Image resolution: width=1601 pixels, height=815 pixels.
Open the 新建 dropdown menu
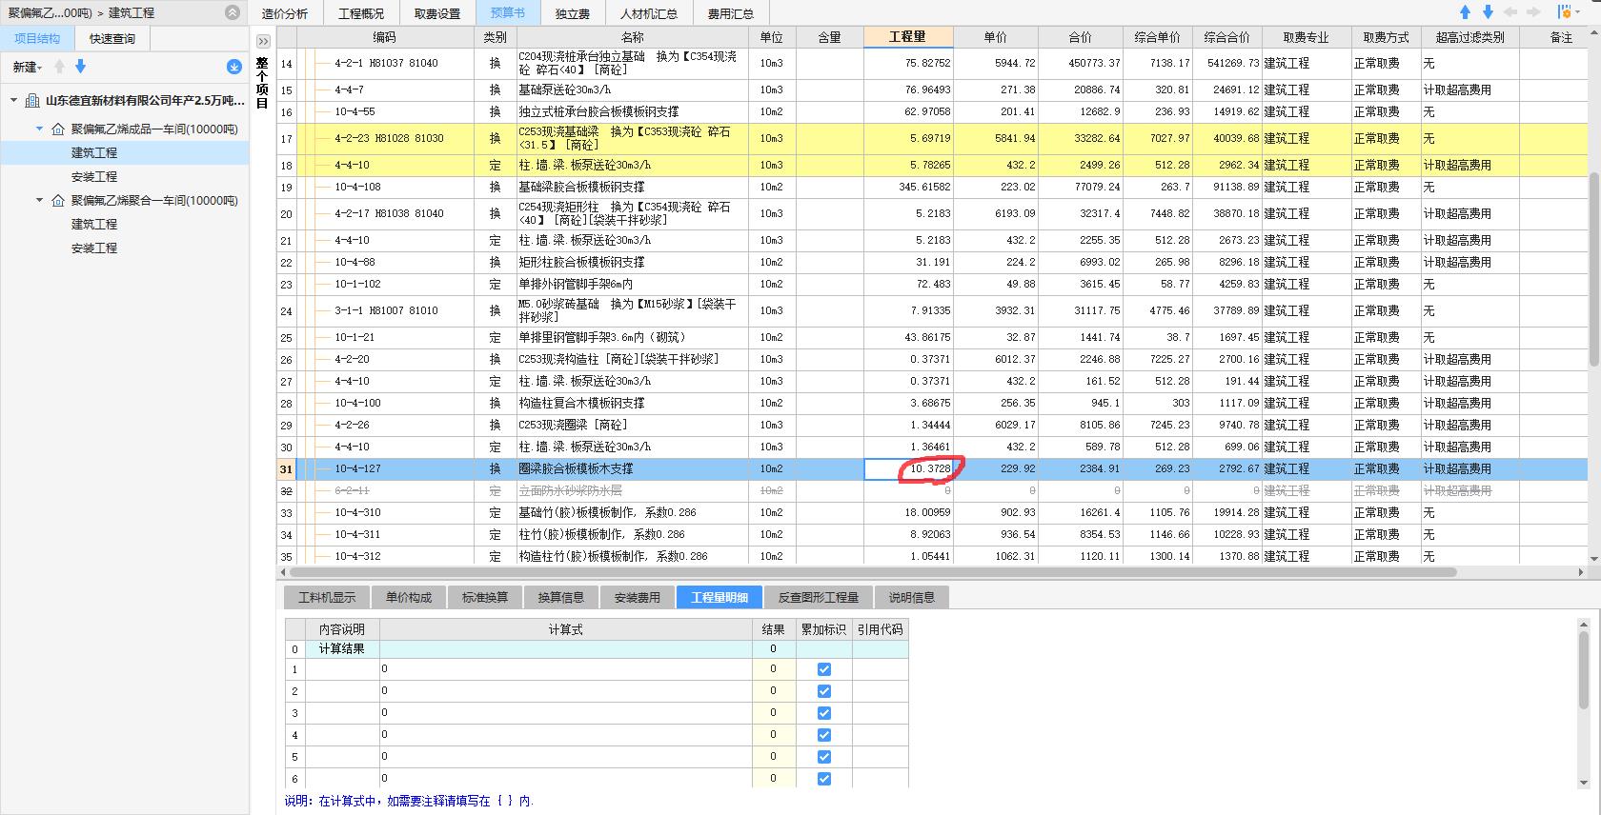(27, 67)
